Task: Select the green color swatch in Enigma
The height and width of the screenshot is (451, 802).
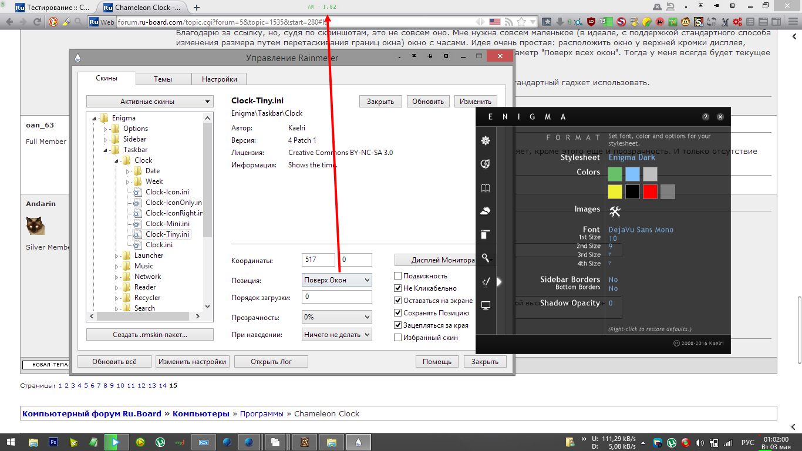Action: (x=615, y=174)
